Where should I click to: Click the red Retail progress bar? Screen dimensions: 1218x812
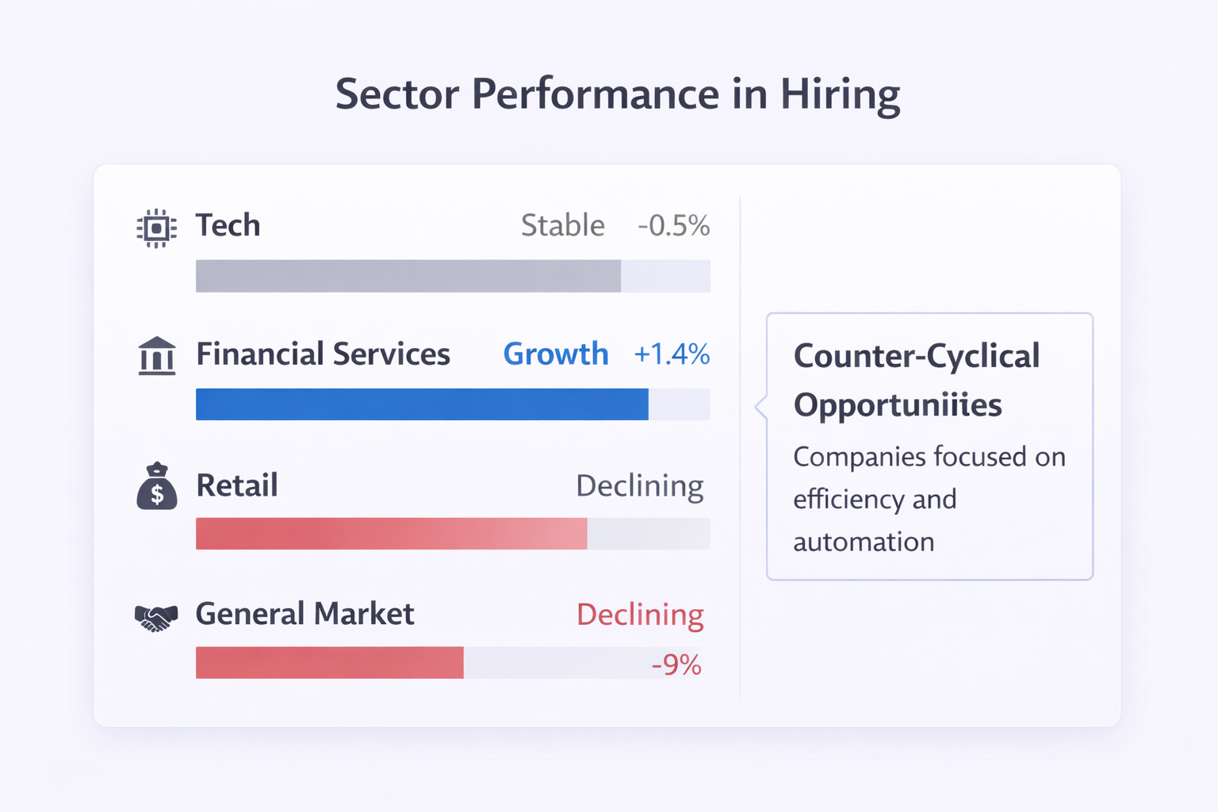391,534
